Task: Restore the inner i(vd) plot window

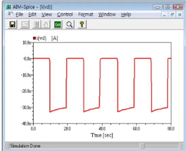Action: (x=172, y=15)
